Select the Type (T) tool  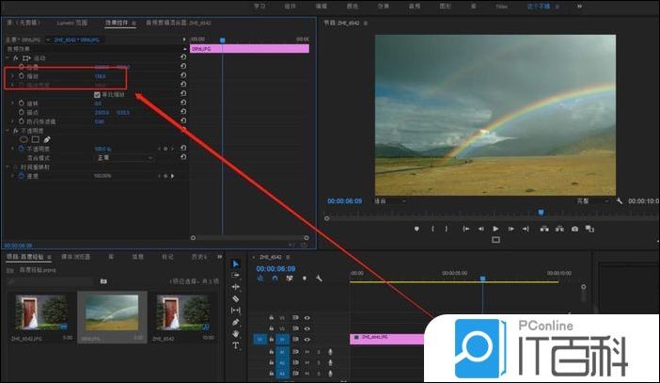[236, 345]
